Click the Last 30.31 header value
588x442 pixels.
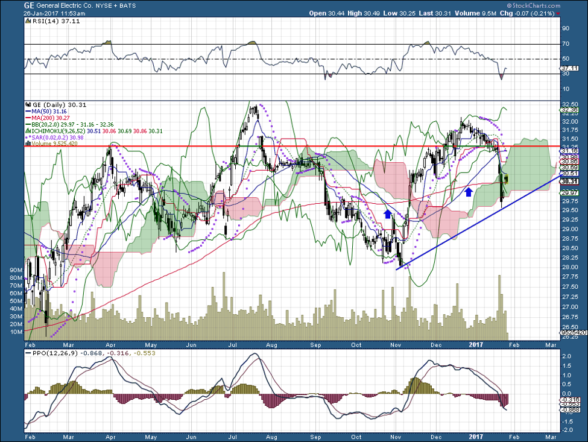[x=435, y=13]
